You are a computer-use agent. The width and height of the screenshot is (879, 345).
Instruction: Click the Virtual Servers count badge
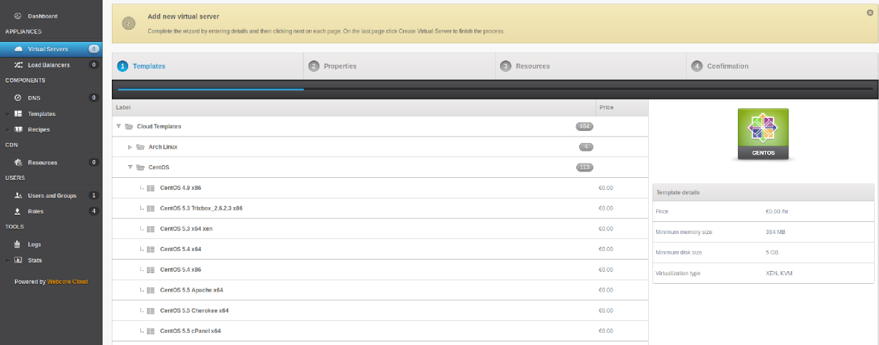pyautogui.click(x=93, y=49)
